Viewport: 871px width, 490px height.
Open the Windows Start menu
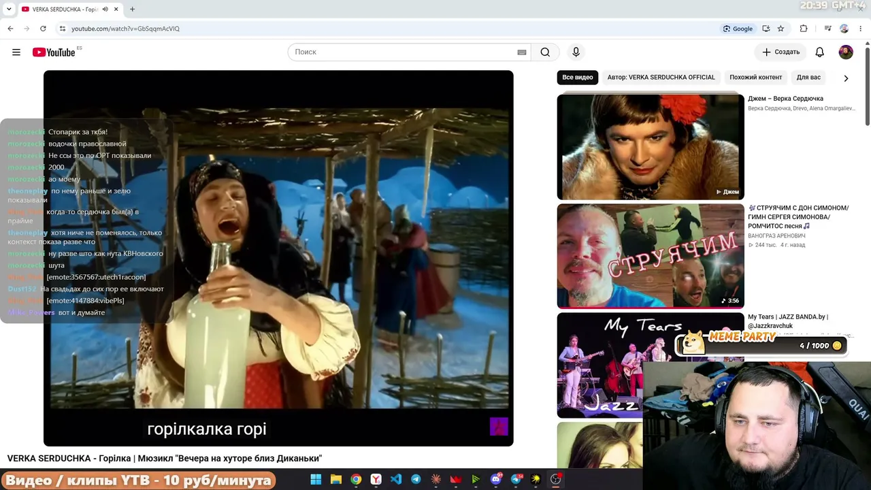point(316,480)
